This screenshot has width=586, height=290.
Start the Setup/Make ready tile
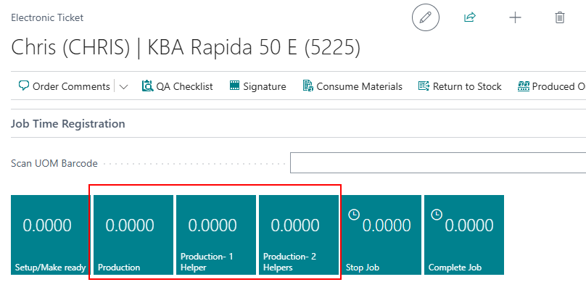coord(51,235)
